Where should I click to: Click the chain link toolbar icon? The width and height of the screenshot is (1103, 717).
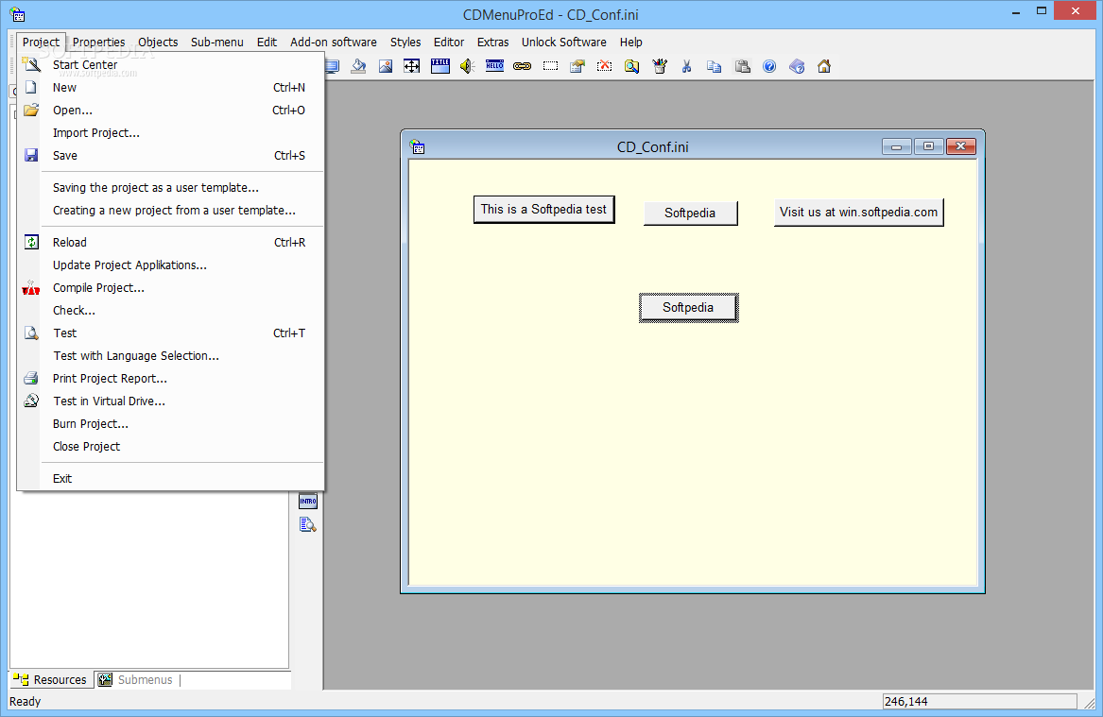[x=522, y=66]
